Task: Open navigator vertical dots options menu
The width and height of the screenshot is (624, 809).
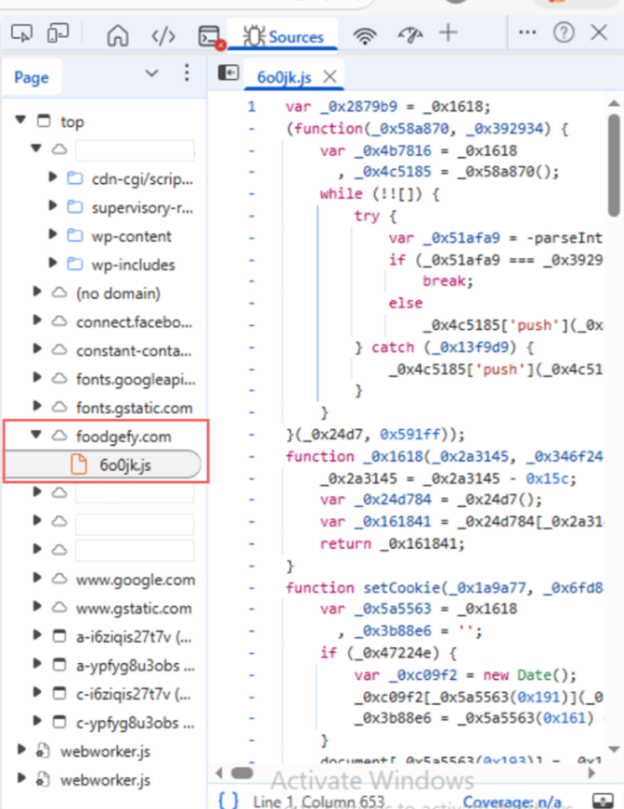Action: (x=187, y=74)
